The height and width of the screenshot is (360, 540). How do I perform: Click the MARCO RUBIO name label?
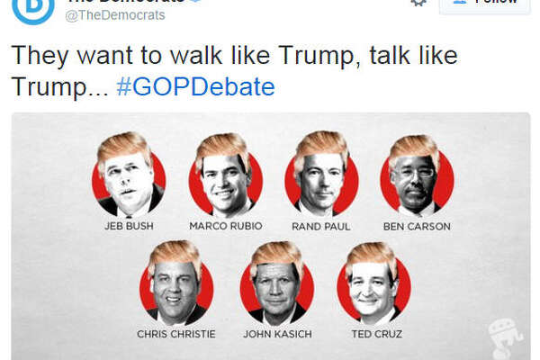226,226
